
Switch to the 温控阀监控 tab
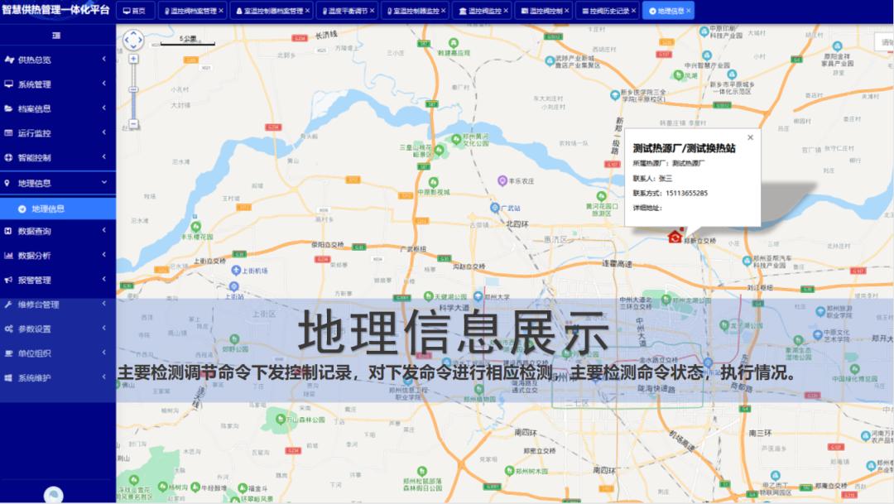tap(484, 10)
